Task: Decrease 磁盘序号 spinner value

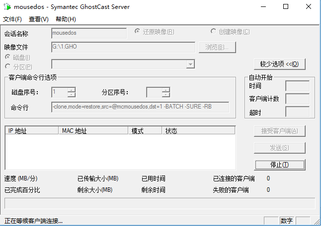Action: pos(72,95)
